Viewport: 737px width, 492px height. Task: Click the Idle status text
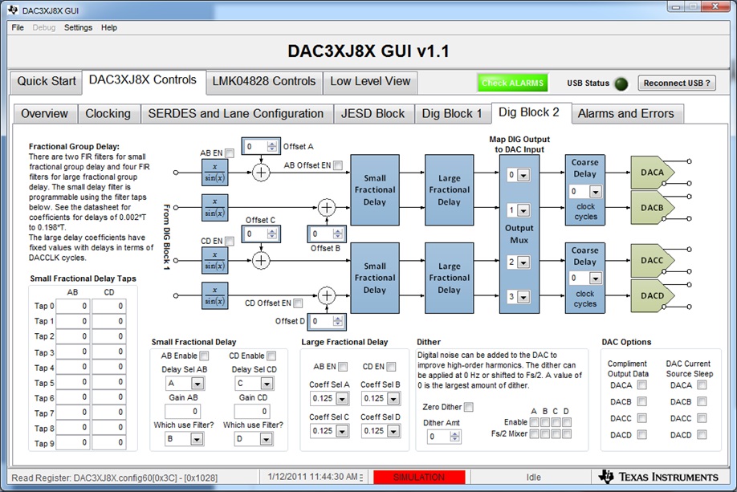point(533,477)
